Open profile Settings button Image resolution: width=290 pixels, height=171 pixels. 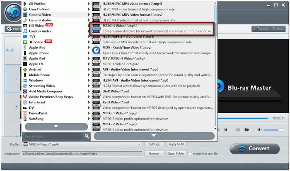click(154, 144)
